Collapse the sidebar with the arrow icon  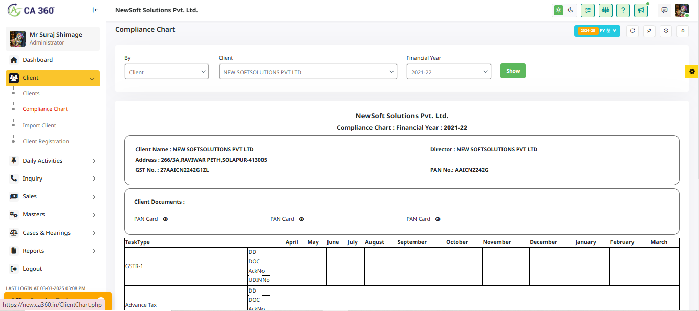(x=95, y=10)
